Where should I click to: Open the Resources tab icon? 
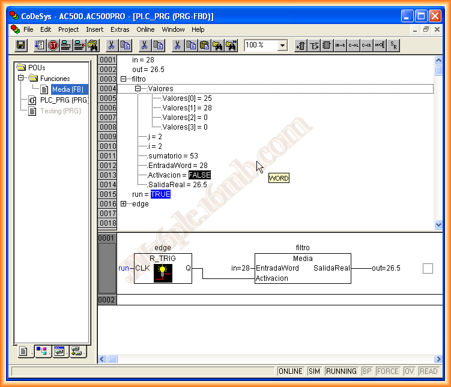pos(76,352)
